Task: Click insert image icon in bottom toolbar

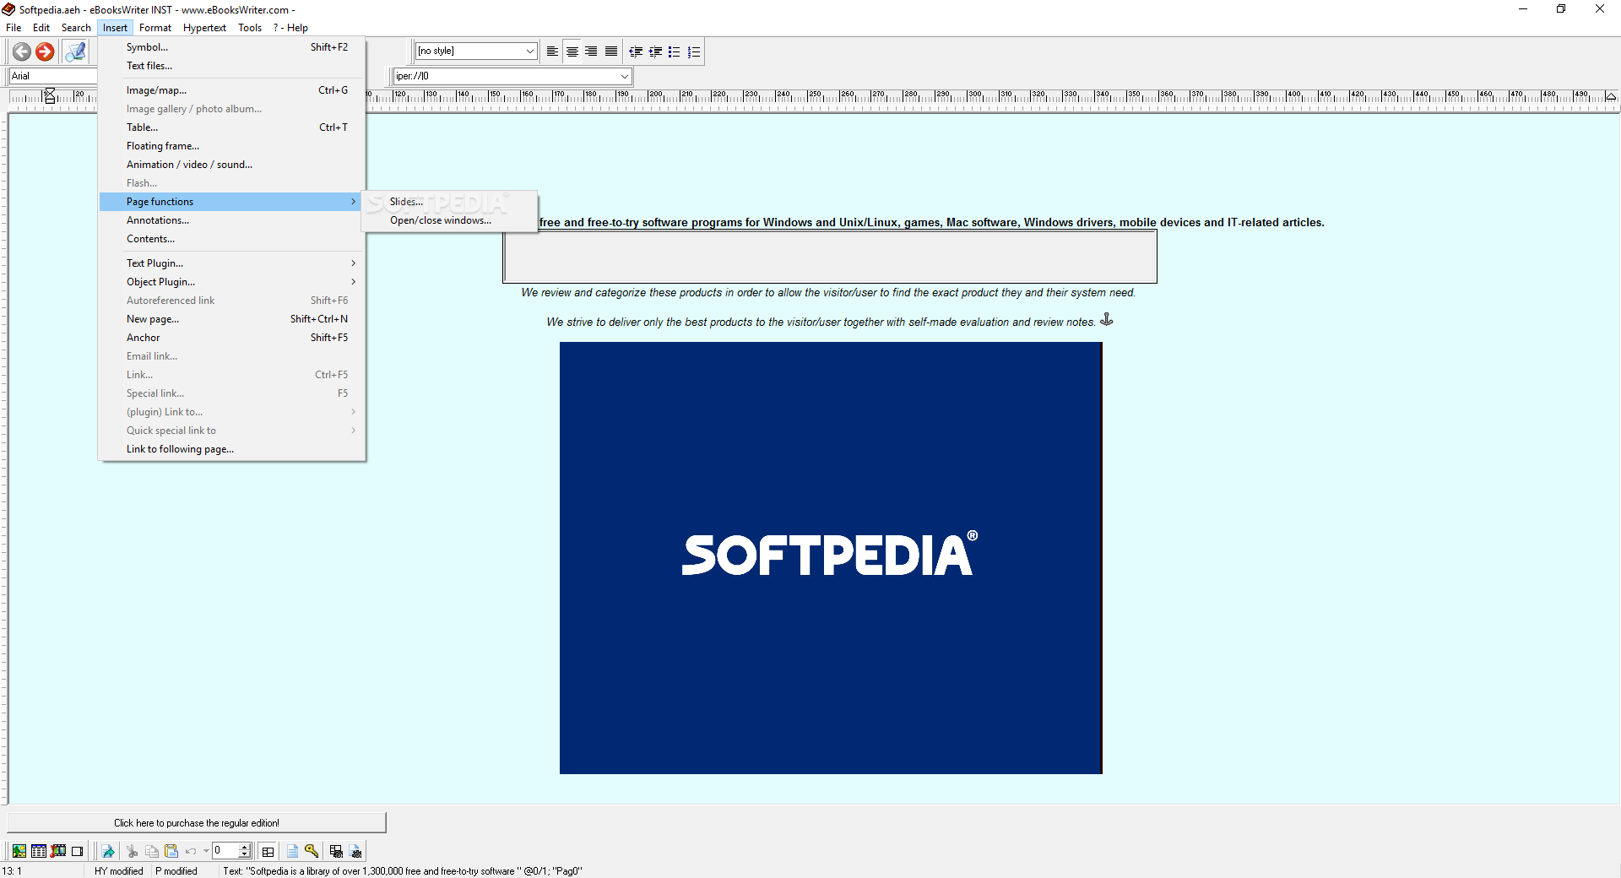Action: click(19, 851)
